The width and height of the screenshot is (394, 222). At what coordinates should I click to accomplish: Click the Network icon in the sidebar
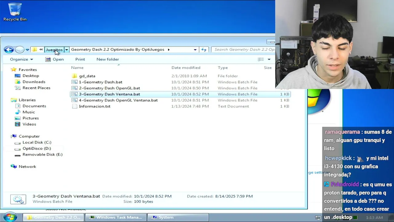click(x=14, y=166)
